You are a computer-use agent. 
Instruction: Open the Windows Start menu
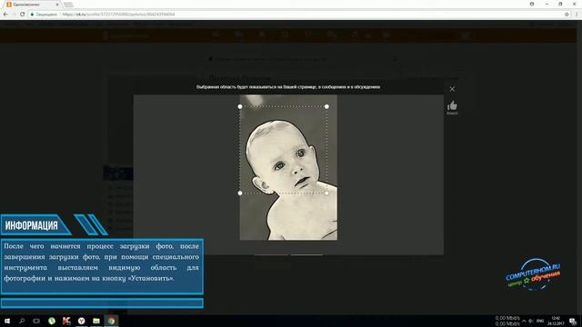click(x=7, y=321)
